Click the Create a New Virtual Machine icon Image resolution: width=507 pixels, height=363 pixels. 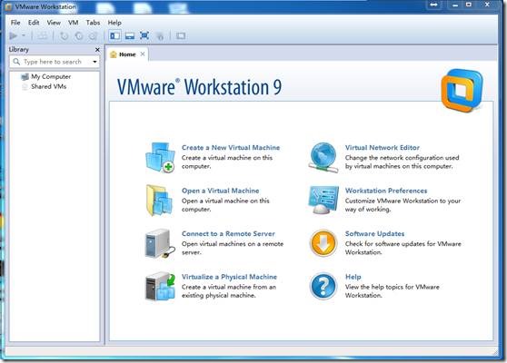coord(161,157)
